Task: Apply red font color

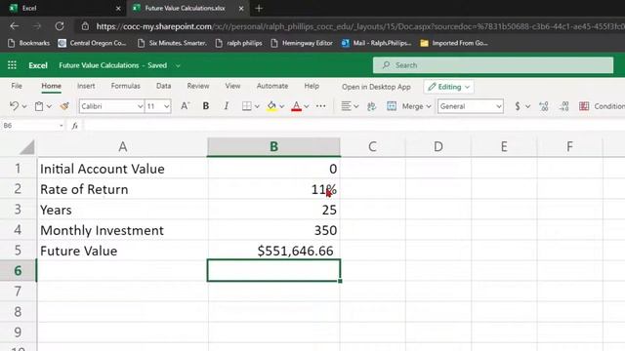Action: tap(296, 106)
